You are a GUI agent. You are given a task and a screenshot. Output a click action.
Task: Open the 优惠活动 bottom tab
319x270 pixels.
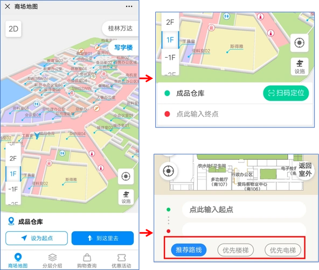pyautogui.click(x=121, y=261)
